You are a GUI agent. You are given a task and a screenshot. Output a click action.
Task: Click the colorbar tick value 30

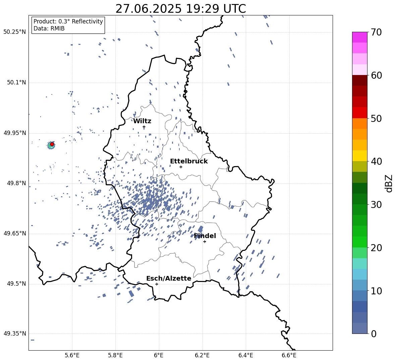[376, 204]
